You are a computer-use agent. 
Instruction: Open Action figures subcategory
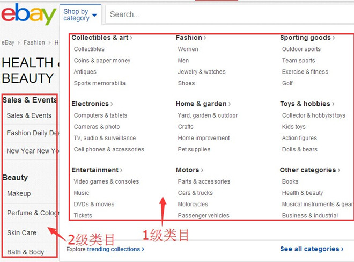pyautogui.click(x=299, y=138)
